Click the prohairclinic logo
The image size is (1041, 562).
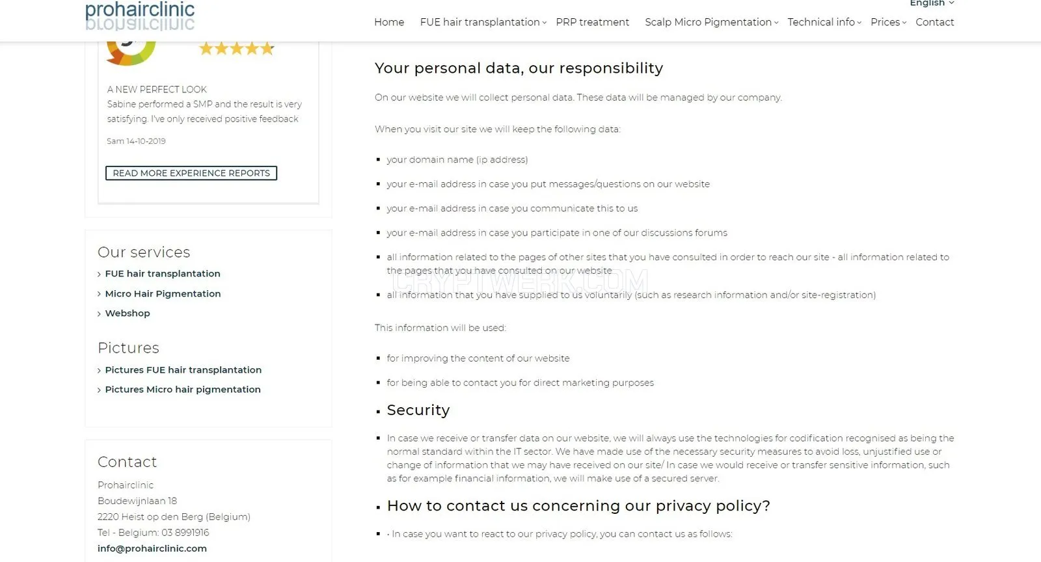(140, 16)
